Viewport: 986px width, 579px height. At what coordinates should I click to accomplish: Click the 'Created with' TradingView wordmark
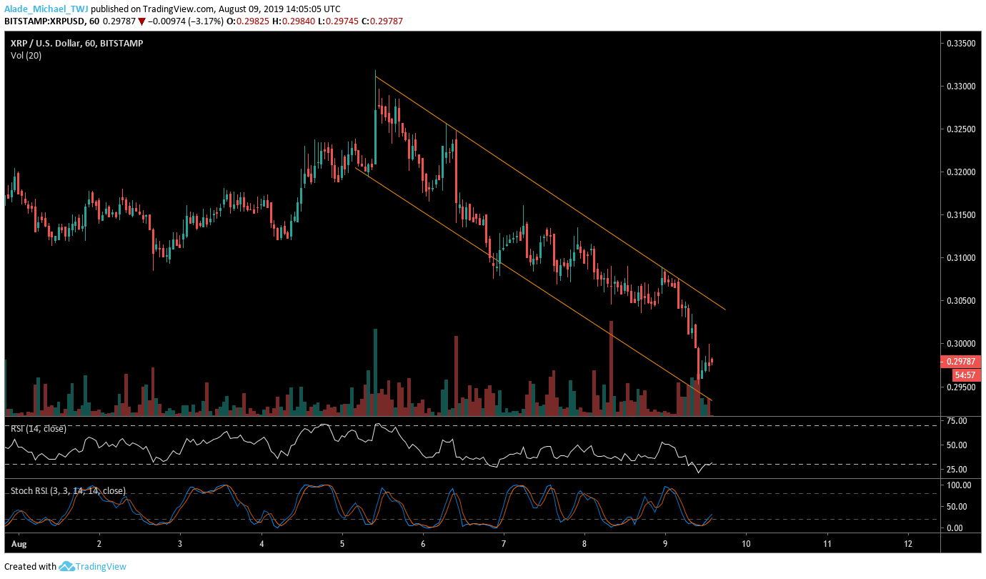pyautogui.click(x=101, y=566)
